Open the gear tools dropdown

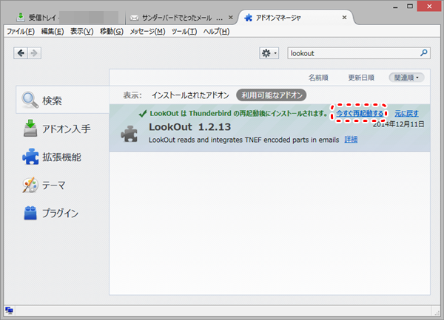[269, 53]
